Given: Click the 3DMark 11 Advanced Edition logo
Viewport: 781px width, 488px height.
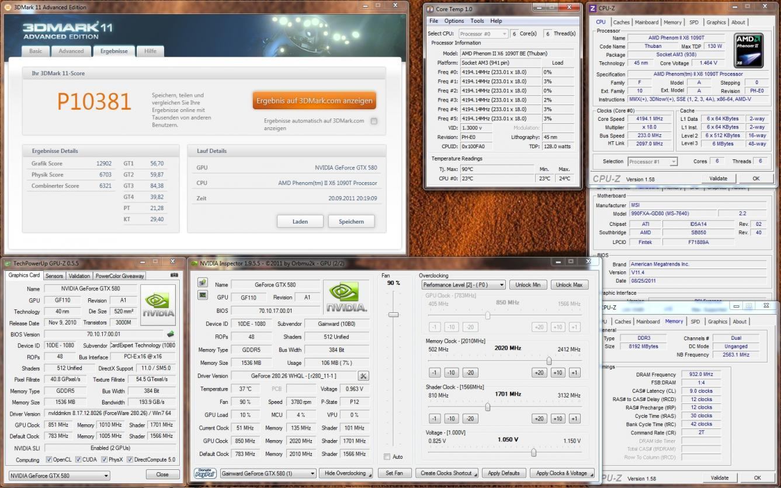Looking at the screenshot, I should point(67,30).
